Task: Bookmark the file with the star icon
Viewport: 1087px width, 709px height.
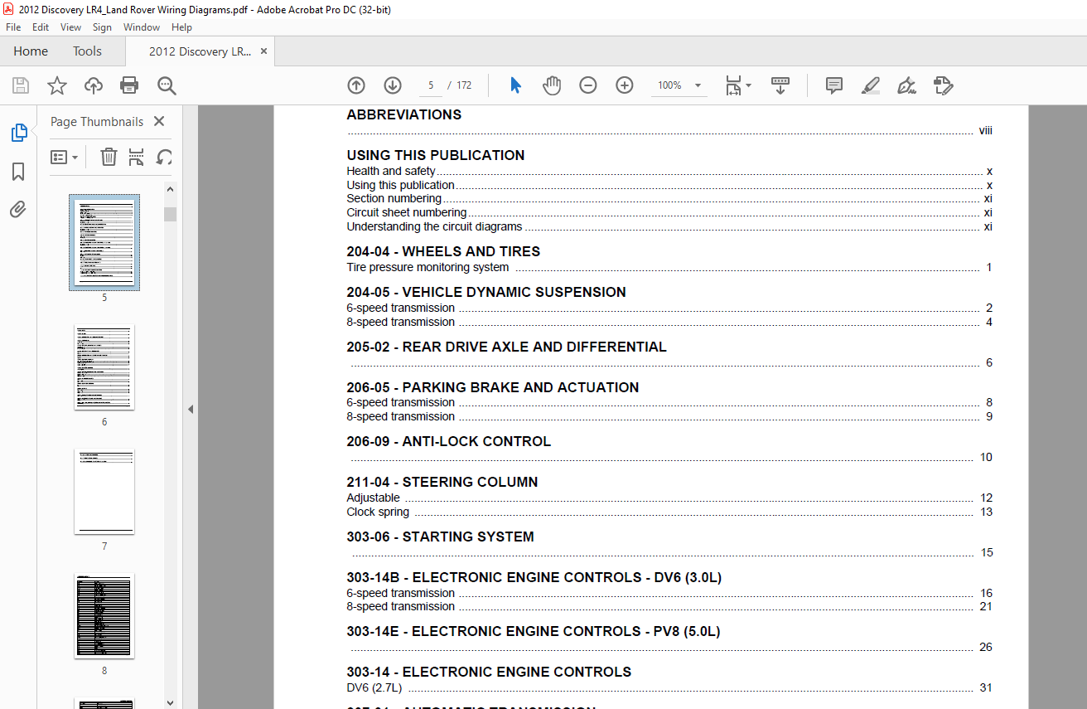Action: [57, 85]
